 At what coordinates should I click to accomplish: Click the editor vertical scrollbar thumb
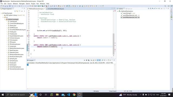[x=114, y=44]
